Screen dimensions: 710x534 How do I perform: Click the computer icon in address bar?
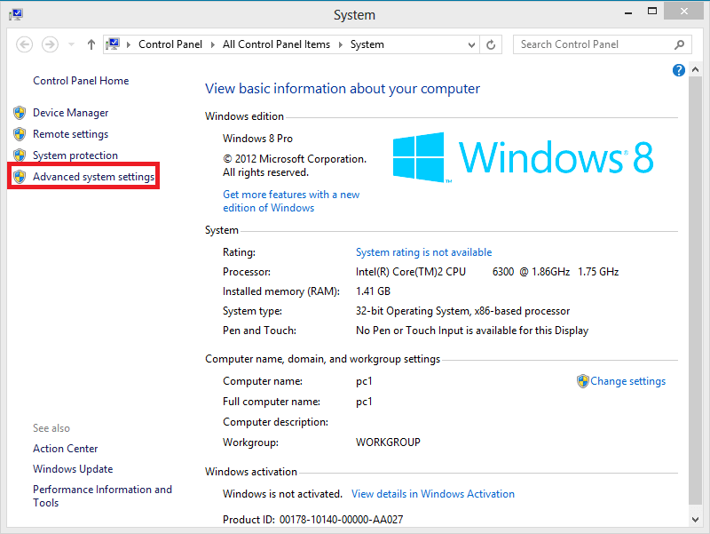(x=113, y=44)
